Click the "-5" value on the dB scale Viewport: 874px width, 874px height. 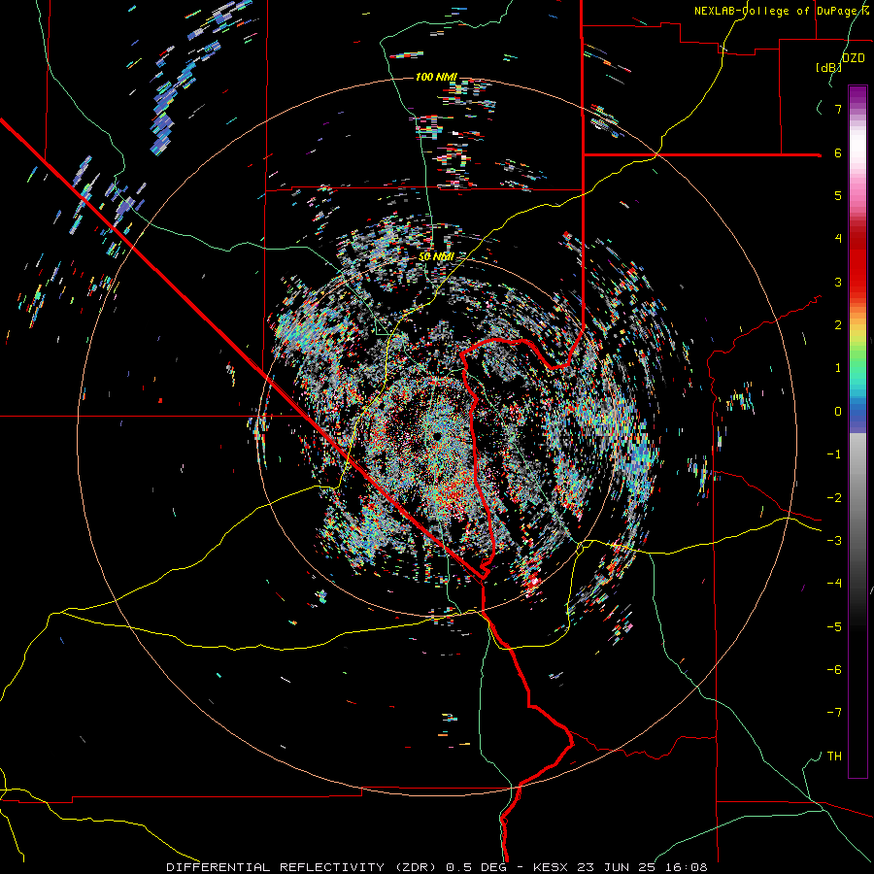coord(834,627)
